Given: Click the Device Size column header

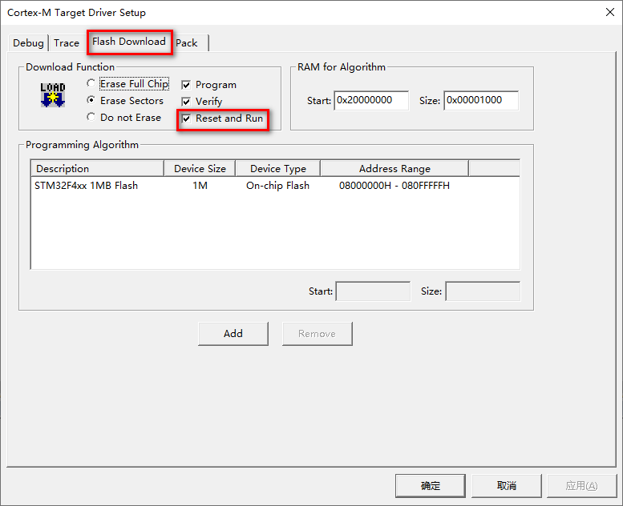Looking at the screenshot, I should pyautogui.click(x=200, y=169).
